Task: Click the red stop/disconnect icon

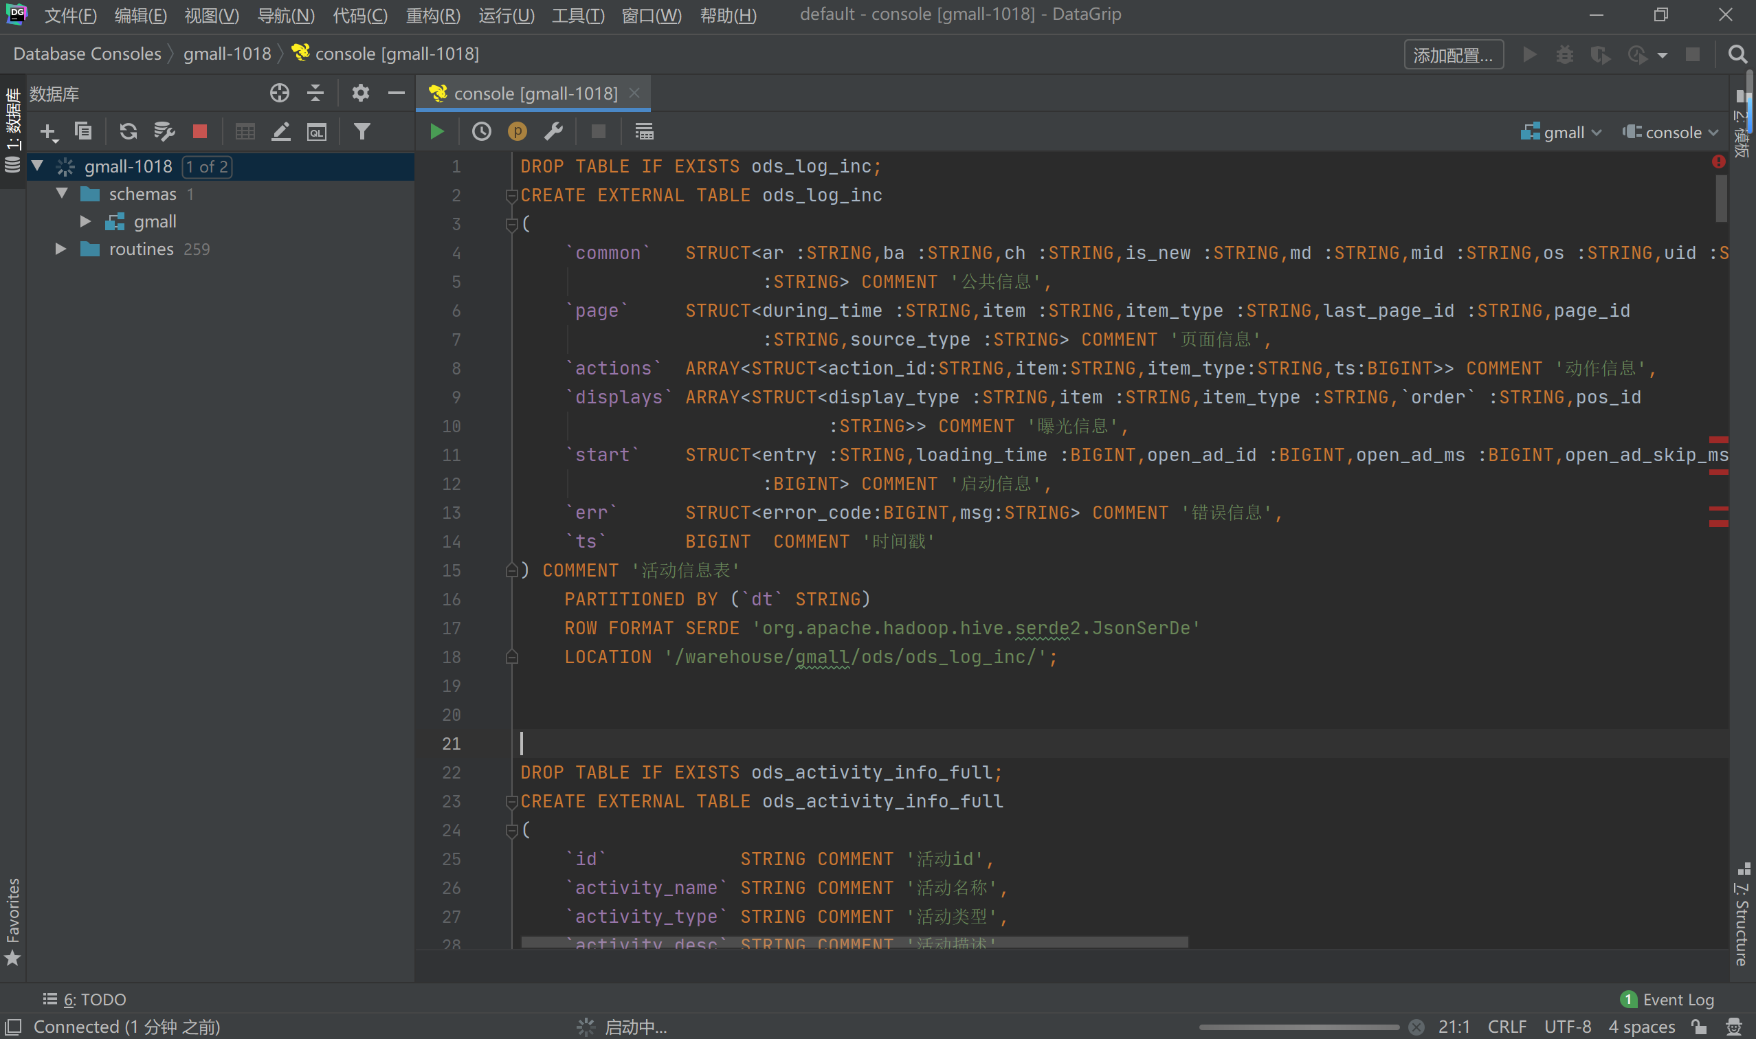Action: coord(199,132)
